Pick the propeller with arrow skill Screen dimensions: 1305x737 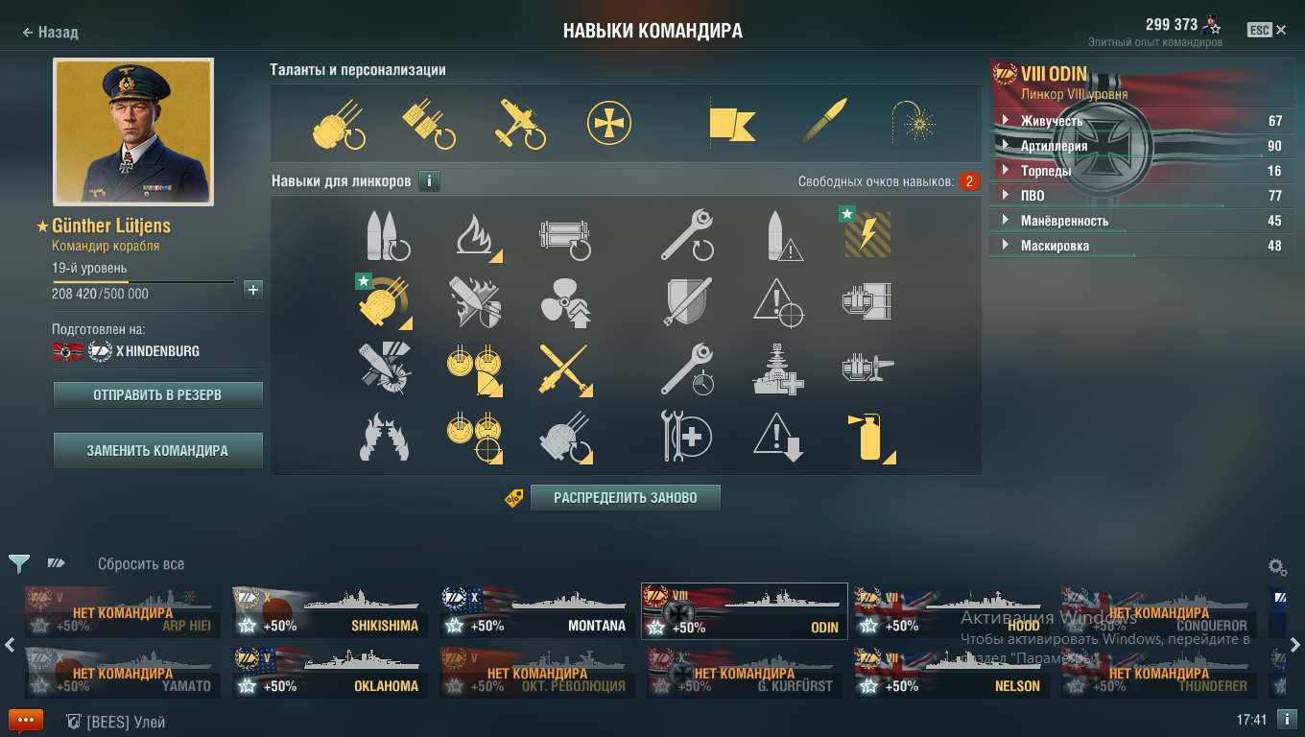(565, 303)
